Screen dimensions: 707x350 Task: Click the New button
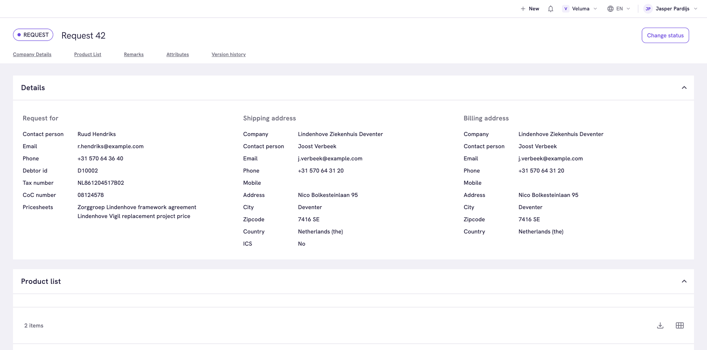530,9
